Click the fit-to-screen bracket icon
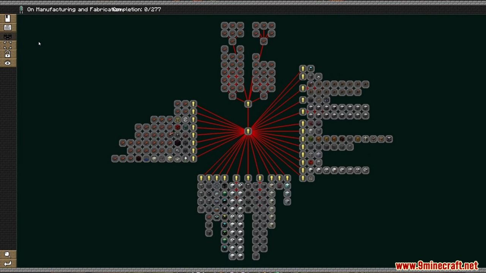This screenshot has width=486, height=273. pos(8,45)
